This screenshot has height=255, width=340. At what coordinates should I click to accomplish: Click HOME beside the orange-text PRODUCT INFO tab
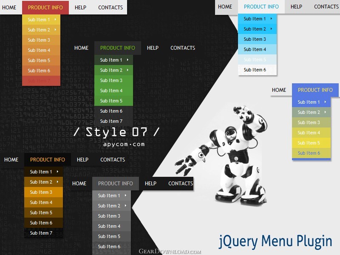click(11, 160)
